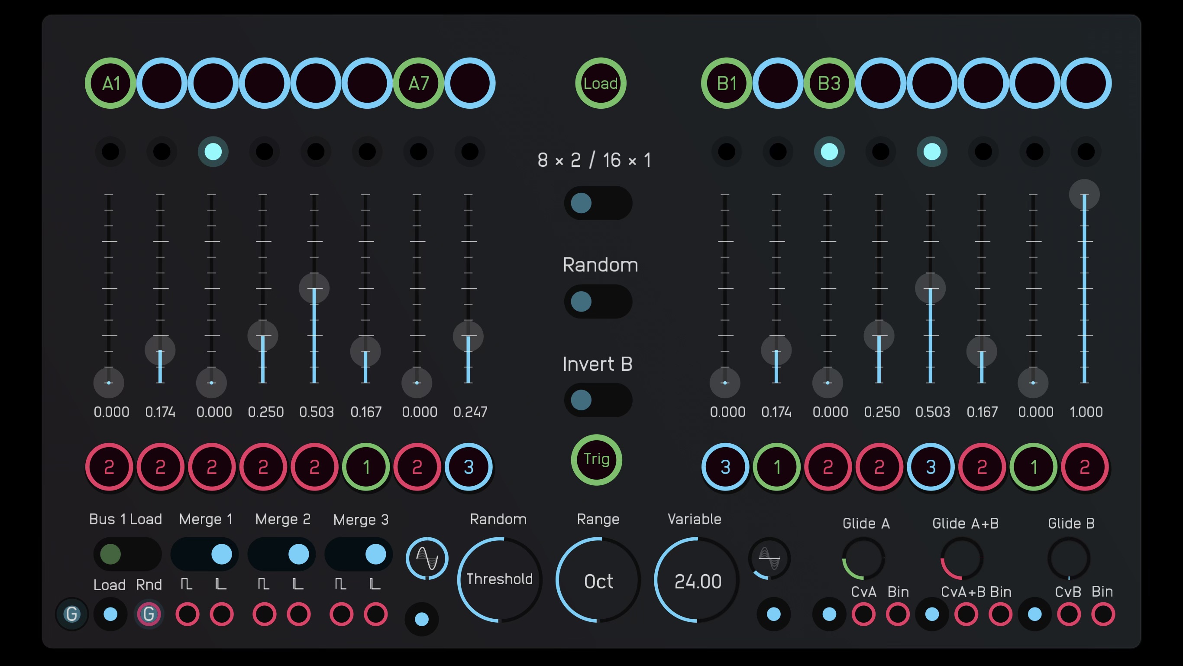Click the bus 3 button below B1
1183x666 pixels.
point(725,467)
